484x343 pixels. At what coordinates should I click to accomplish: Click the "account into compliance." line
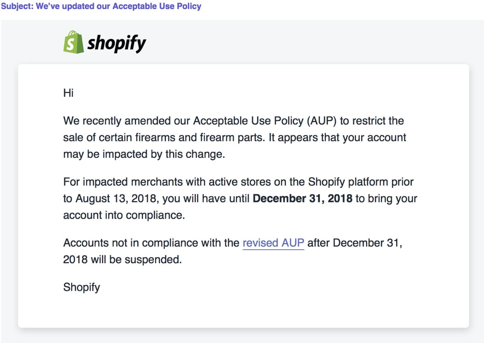pyautogui.click(x=124, y=215)
